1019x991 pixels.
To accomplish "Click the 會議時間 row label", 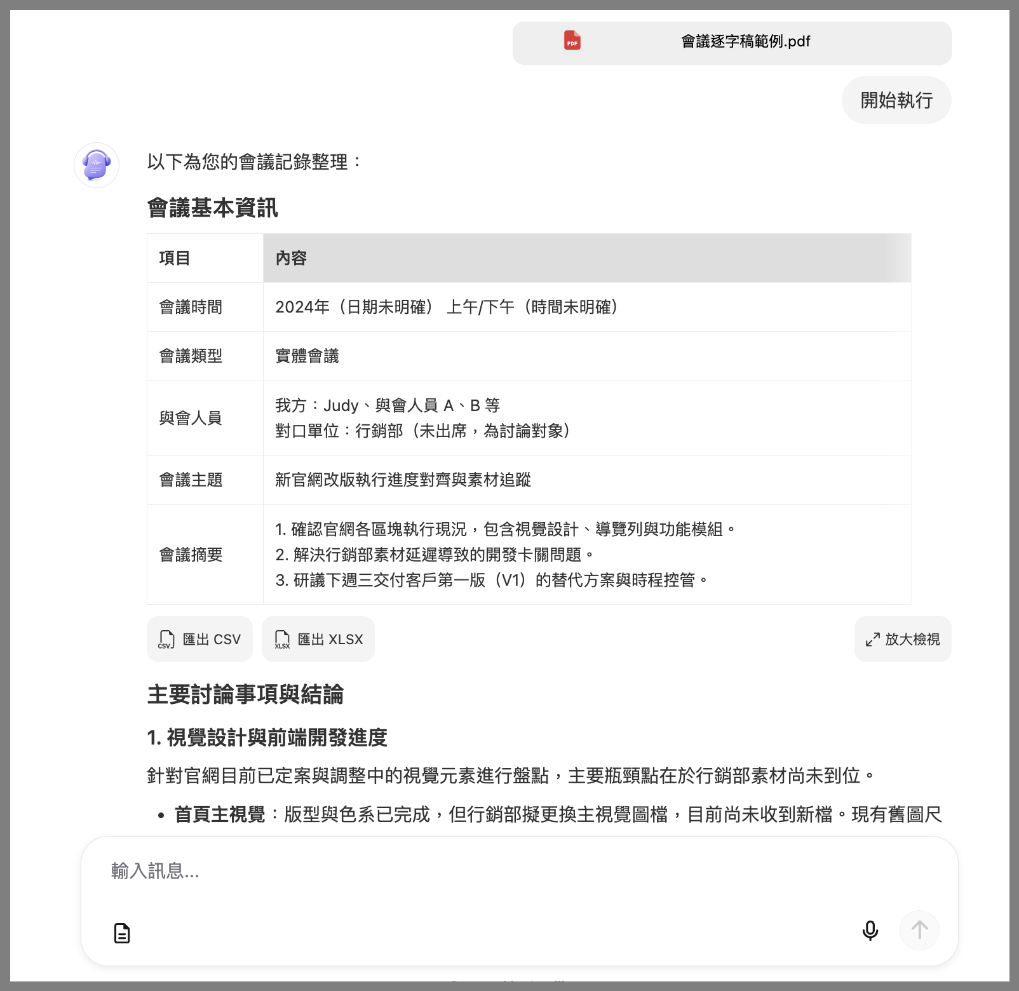I will click(191, 307).
